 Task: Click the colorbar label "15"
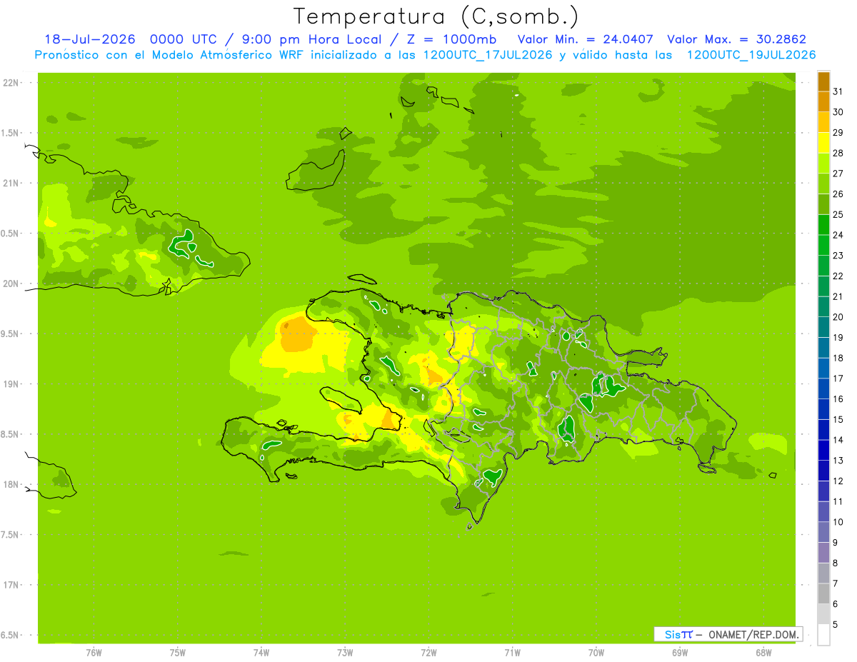(838, 419)
